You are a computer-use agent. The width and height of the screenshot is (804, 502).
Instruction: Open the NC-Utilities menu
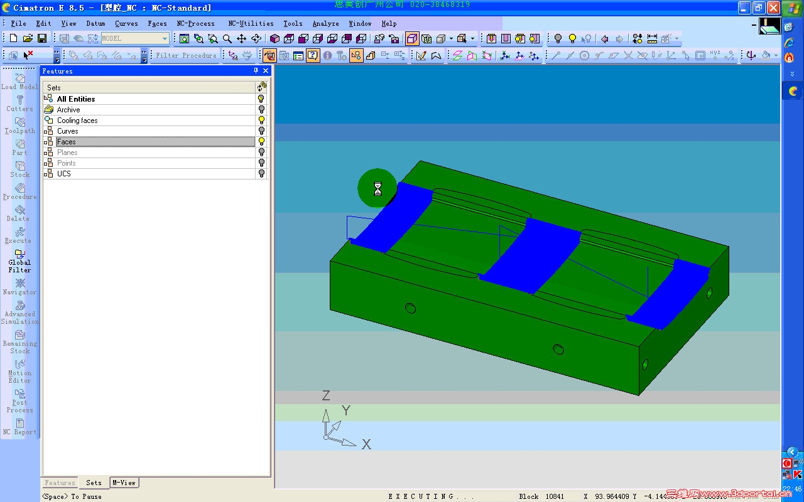click(x=251, y=23)
